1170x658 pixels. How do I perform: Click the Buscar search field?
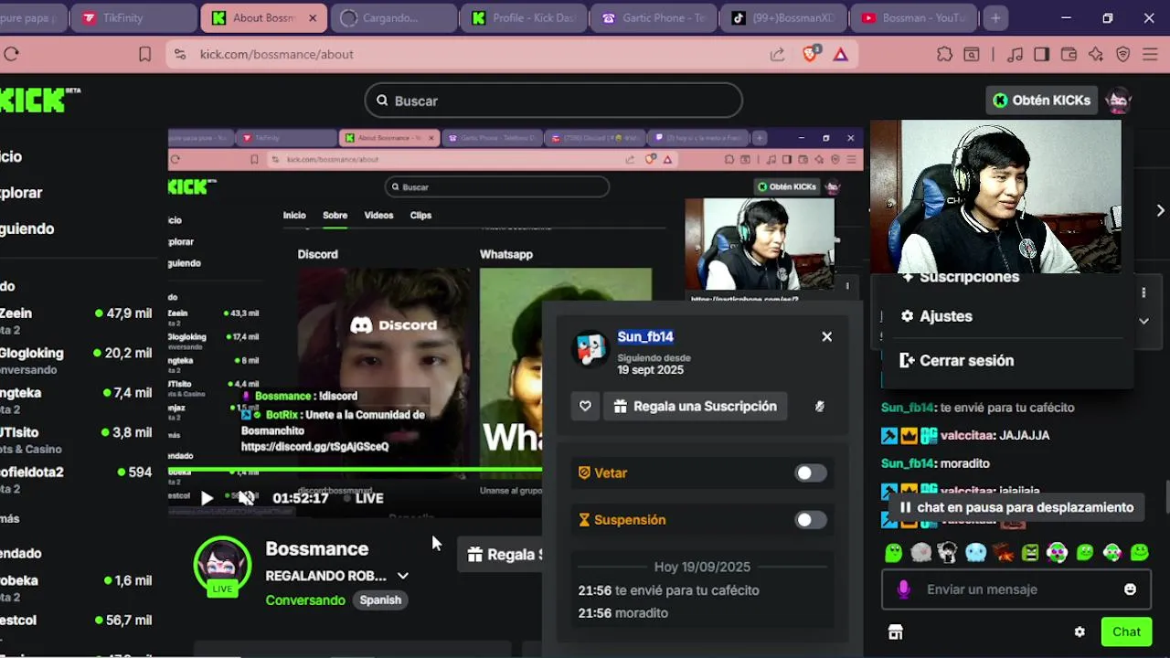[x=553, y=101]
